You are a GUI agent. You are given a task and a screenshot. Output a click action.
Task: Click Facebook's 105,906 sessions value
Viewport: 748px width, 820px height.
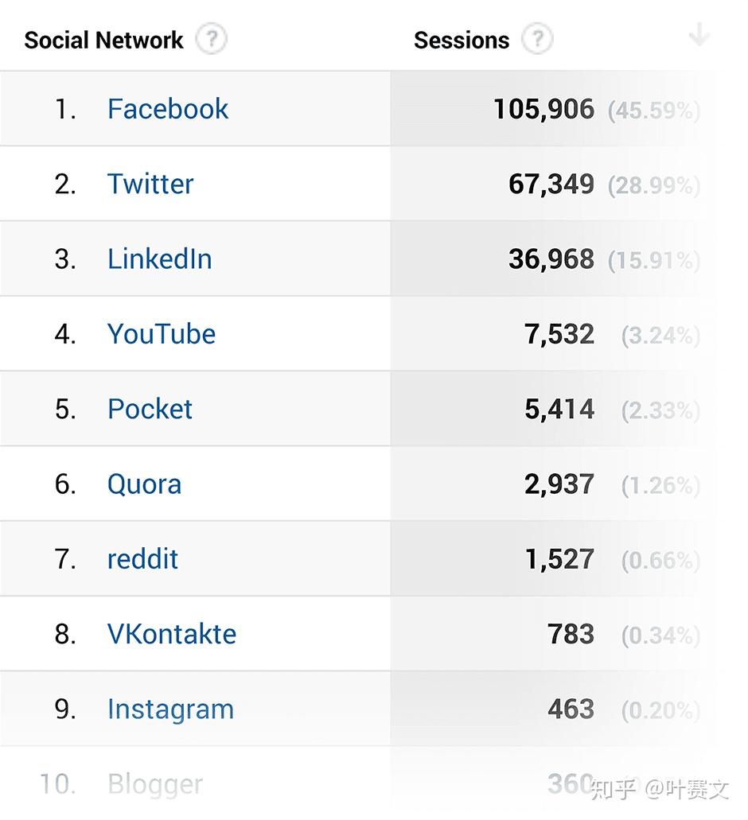click(543, 109)
